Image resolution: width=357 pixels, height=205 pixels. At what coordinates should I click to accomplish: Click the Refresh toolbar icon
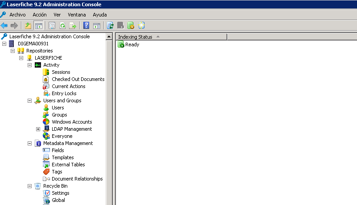(62, 25)
